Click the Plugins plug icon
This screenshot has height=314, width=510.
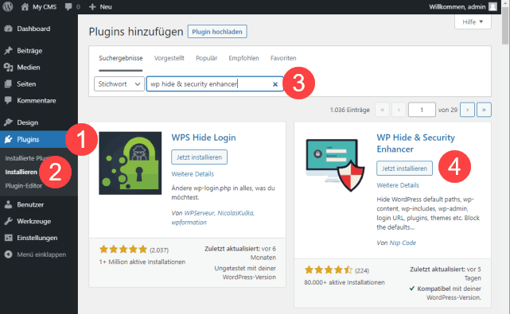click(8, 139)
